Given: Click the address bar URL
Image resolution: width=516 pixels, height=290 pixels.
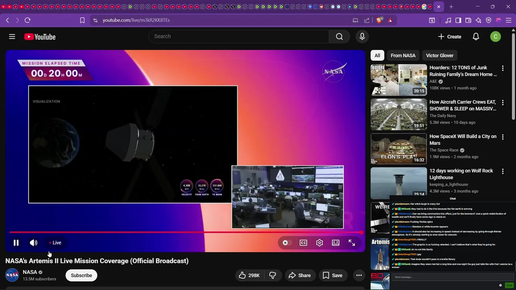Looking at the screenshot, I should pyautogui.click(x=136, y=20).
